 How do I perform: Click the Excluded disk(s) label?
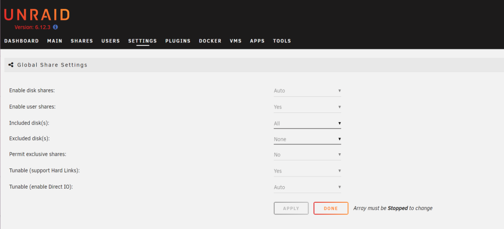pos(30,139)
